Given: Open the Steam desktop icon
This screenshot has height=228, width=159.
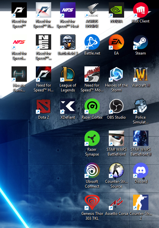Looking at the screenshot, I should click(x=140, y=42).
